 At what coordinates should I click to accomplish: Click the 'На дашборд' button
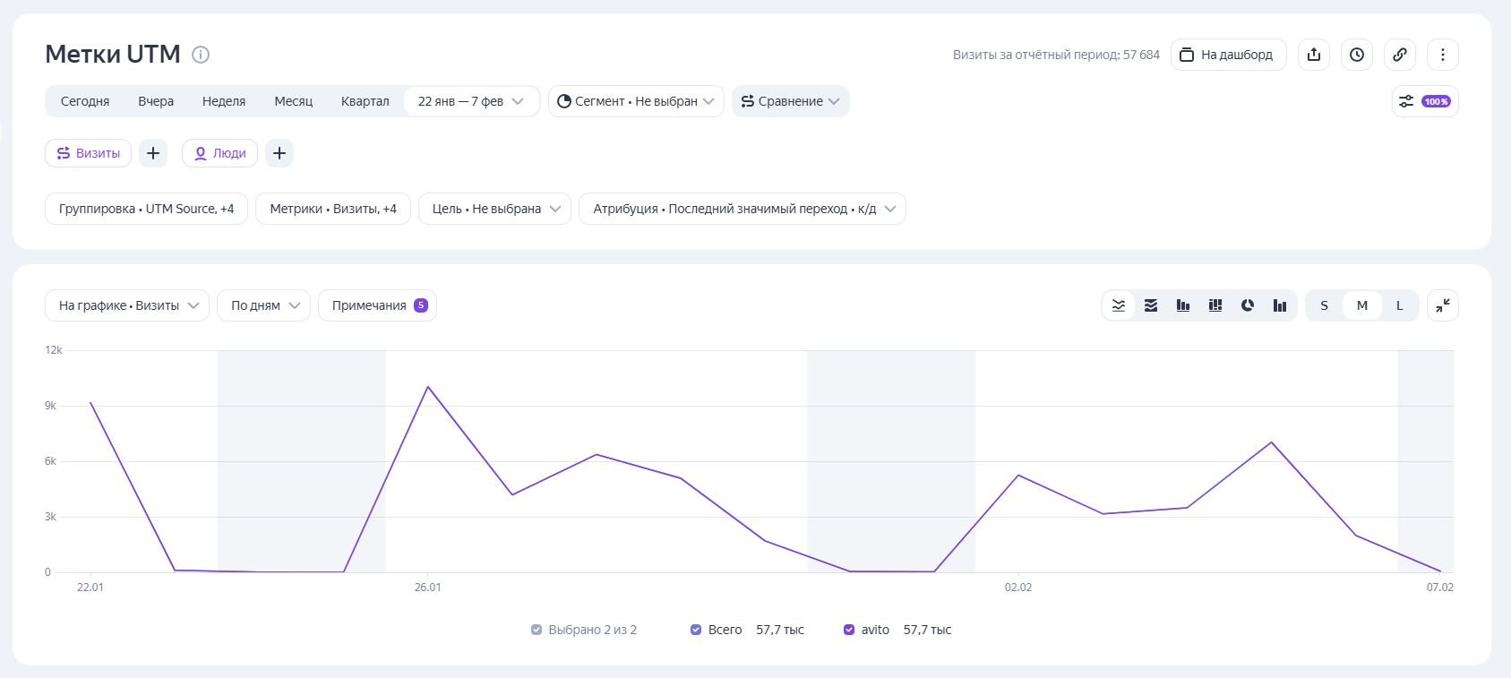point(1228,55)
